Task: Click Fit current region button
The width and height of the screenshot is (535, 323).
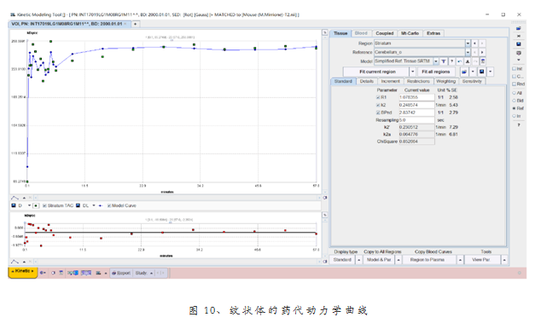Action: (377, 72)
